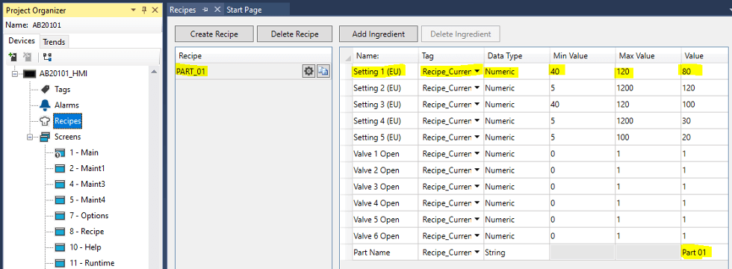Viewport: 732px width, 269px height.
Task: Collapse the AB20101_HMI device node
Action: click(x=14, y=73)
